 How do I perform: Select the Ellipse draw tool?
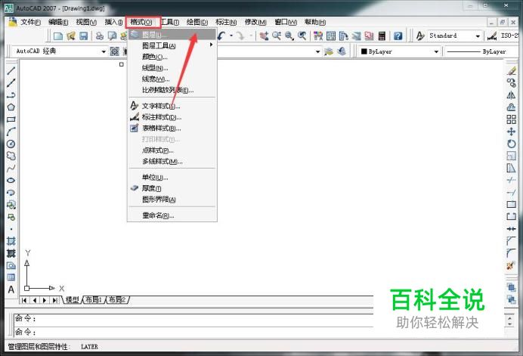pos(11,180)
